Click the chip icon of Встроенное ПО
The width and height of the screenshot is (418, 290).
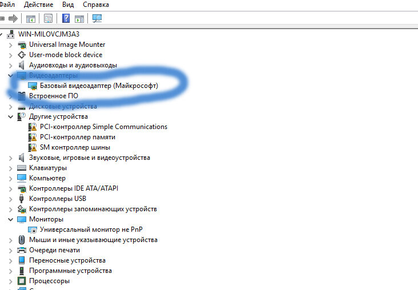point(22,96)
